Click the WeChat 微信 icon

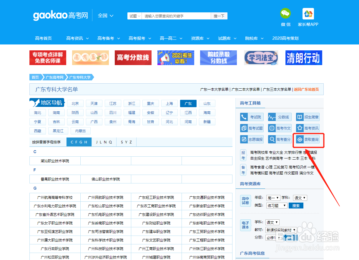pos(285,14)
